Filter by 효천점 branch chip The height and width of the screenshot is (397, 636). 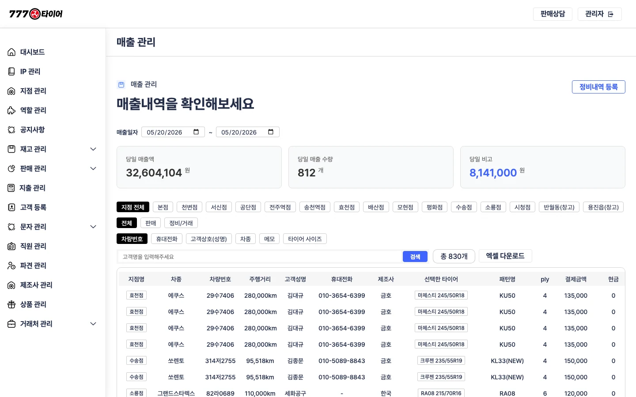tap(347, 207)
